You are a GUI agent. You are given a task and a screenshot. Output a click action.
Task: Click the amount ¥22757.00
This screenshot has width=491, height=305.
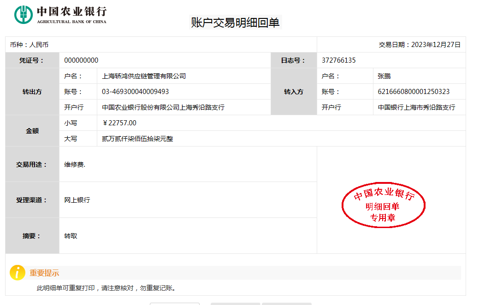coord(119,123)
